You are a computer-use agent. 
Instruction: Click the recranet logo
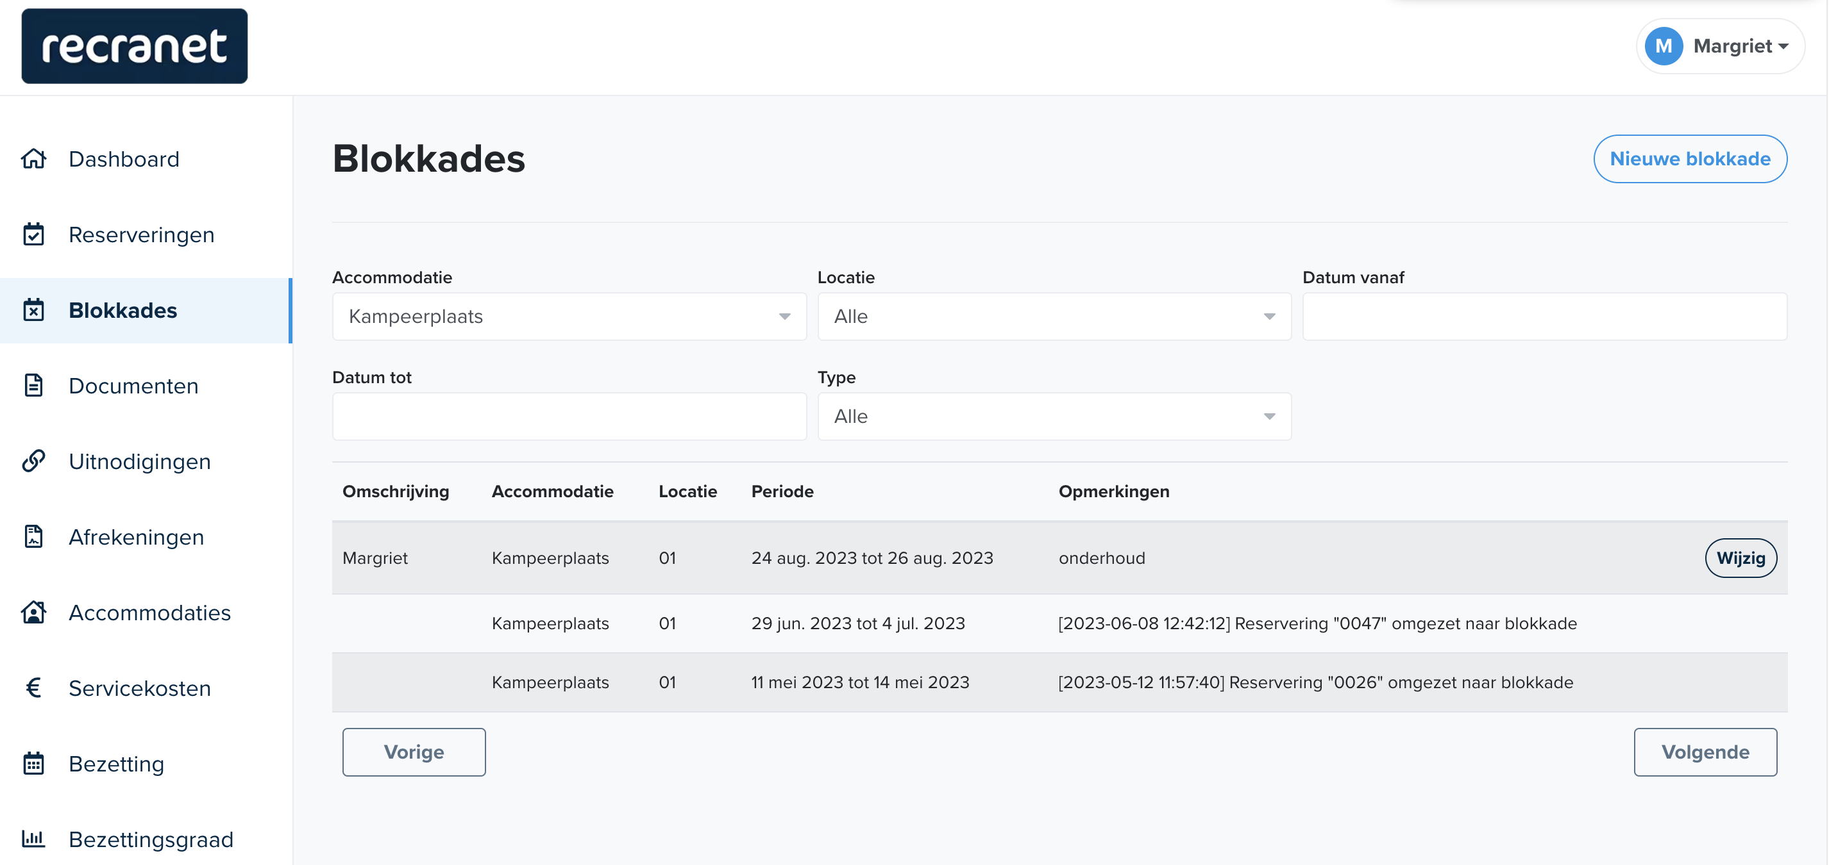coord(134,46)
